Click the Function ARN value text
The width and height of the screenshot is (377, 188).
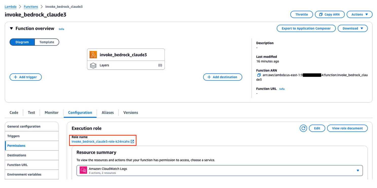pyautogui.click(x=312, y=77)
